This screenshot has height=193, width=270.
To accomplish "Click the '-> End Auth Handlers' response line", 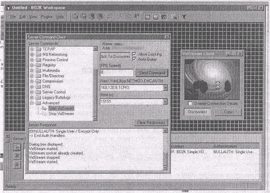I will coord(47,135).
